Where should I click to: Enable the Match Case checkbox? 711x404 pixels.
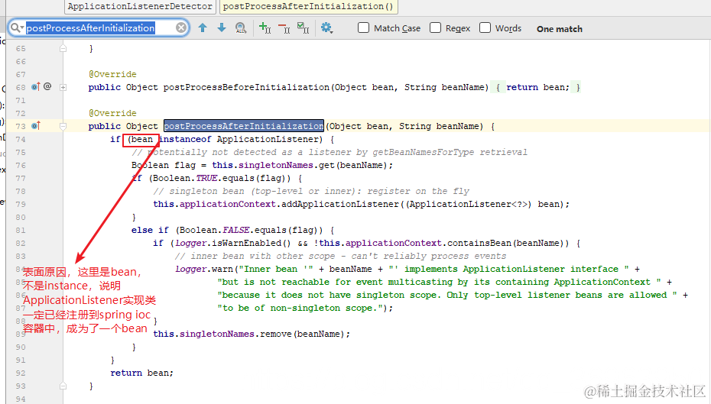click(x=363, y=28)
